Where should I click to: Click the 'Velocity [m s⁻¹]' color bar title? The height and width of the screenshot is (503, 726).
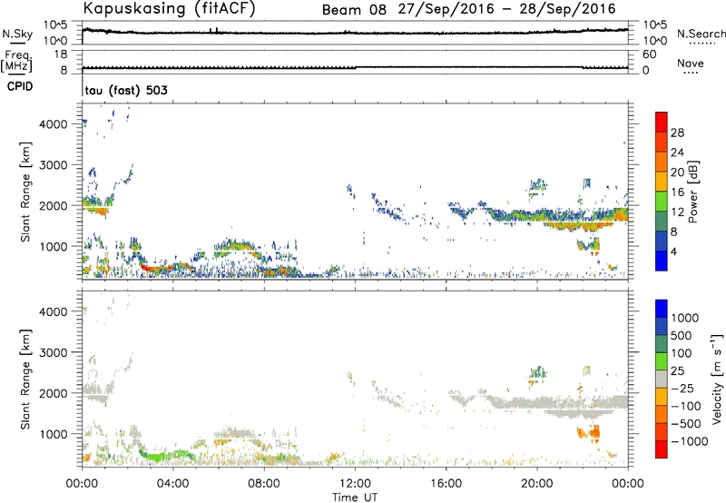point(717,379)
